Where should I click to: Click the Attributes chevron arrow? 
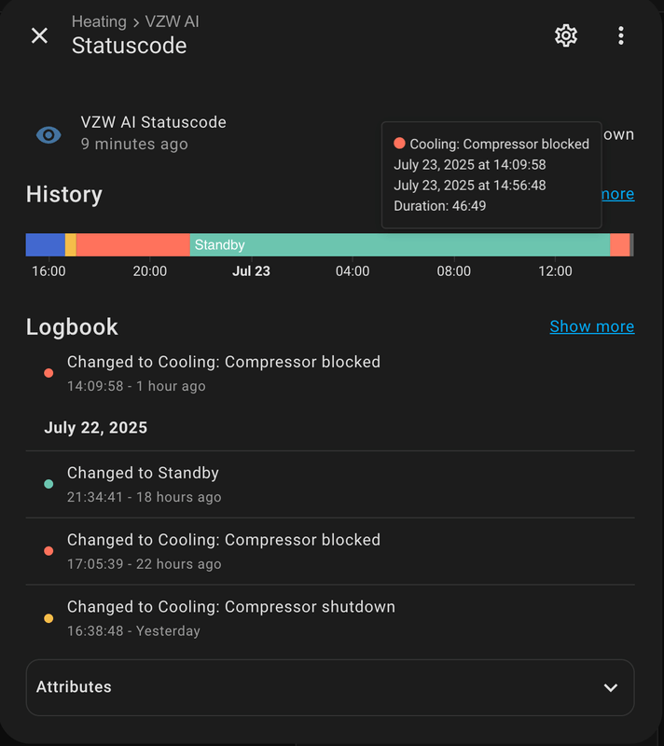pos(611,687)
